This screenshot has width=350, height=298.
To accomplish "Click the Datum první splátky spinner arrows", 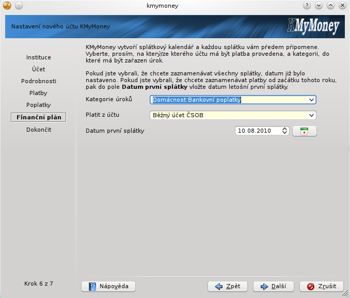I will point(284,131).
